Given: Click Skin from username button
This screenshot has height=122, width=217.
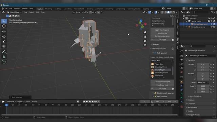Looking at the screenshot, I should click(162, 36).
